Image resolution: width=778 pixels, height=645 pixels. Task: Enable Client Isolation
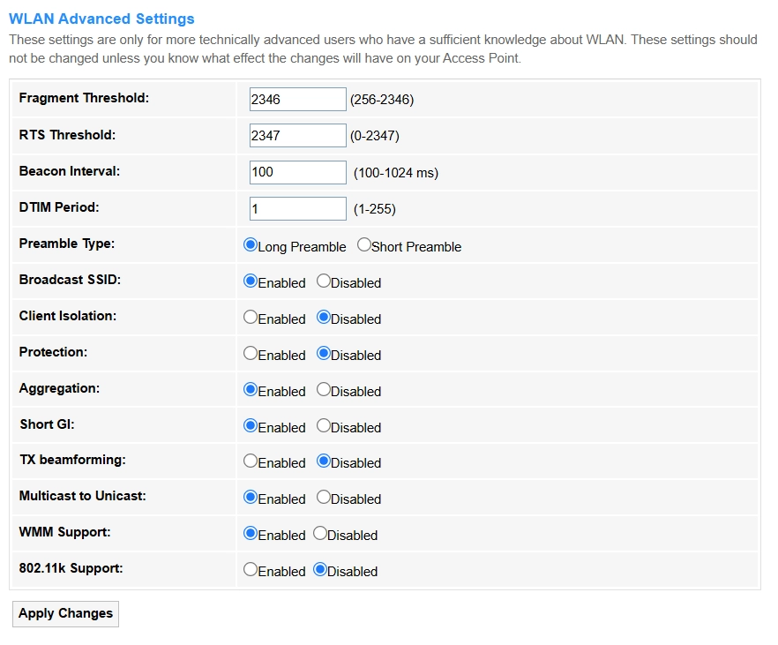[251, 318]
